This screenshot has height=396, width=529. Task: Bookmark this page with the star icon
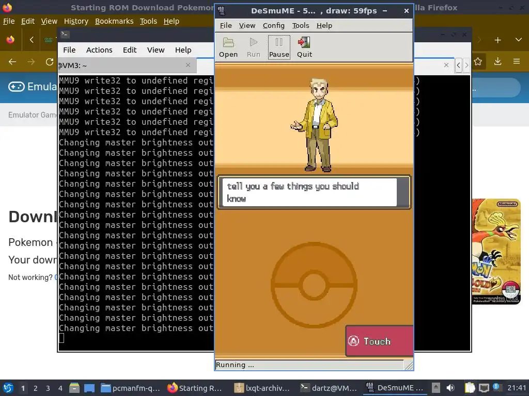coord(478,61)
